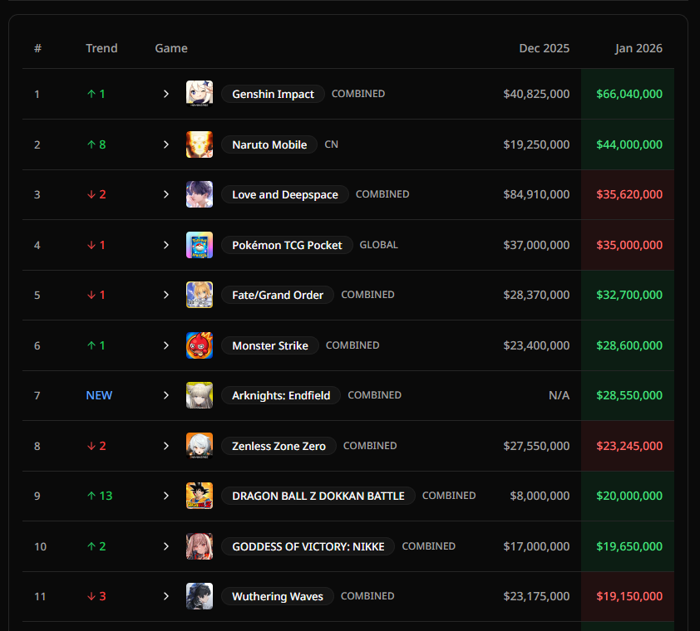This screenshot has height=631, width=700.
Task: Open the Love and Deepspace game icon
Action: coord(199,194)
